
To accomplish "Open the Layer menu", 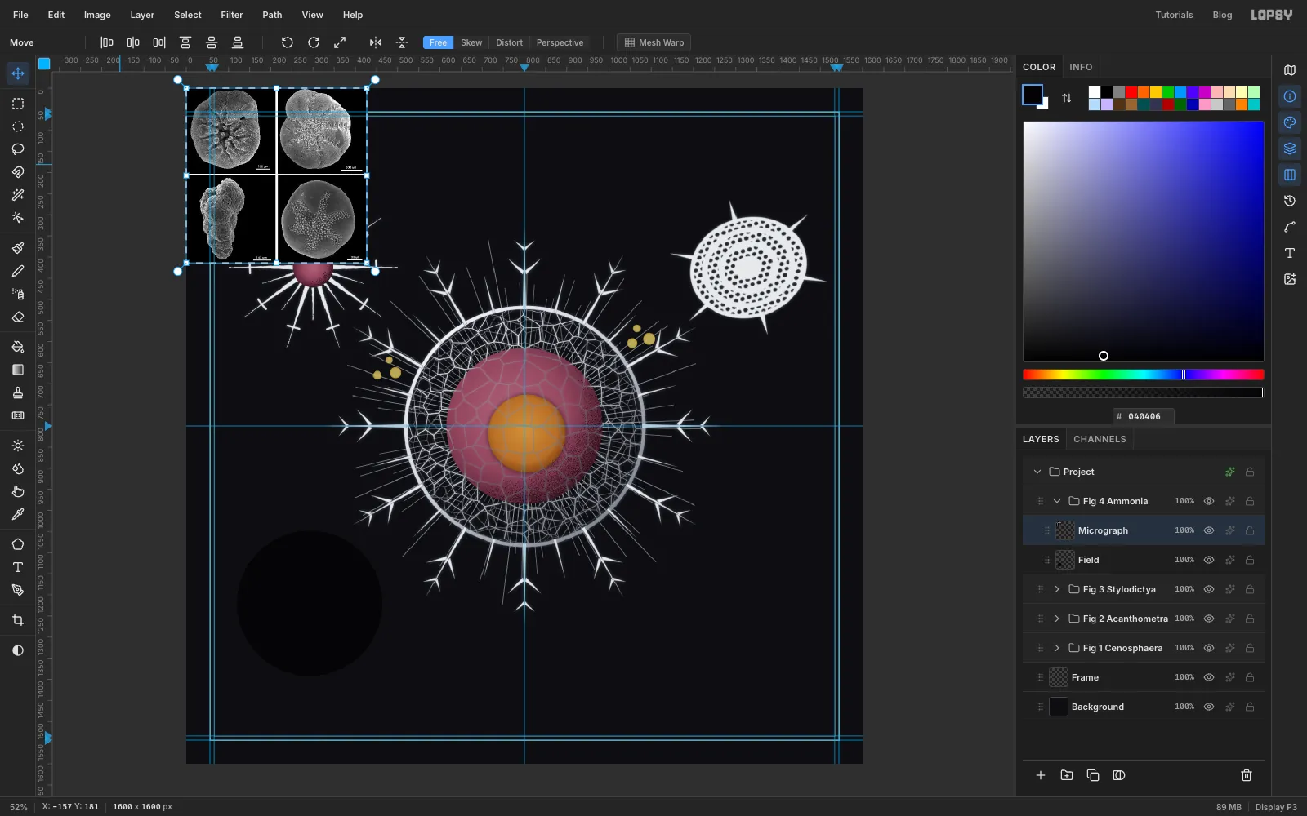I will click(x=142, y=15).
